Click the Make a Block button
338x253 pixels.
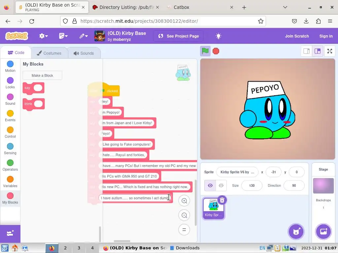point(43,75)
